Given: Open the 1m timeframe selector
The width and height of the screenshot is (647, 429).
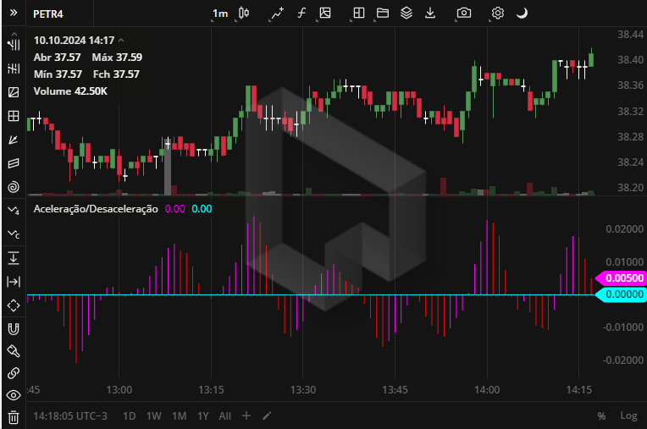Looking at the screenshot, I should point(220,14).
